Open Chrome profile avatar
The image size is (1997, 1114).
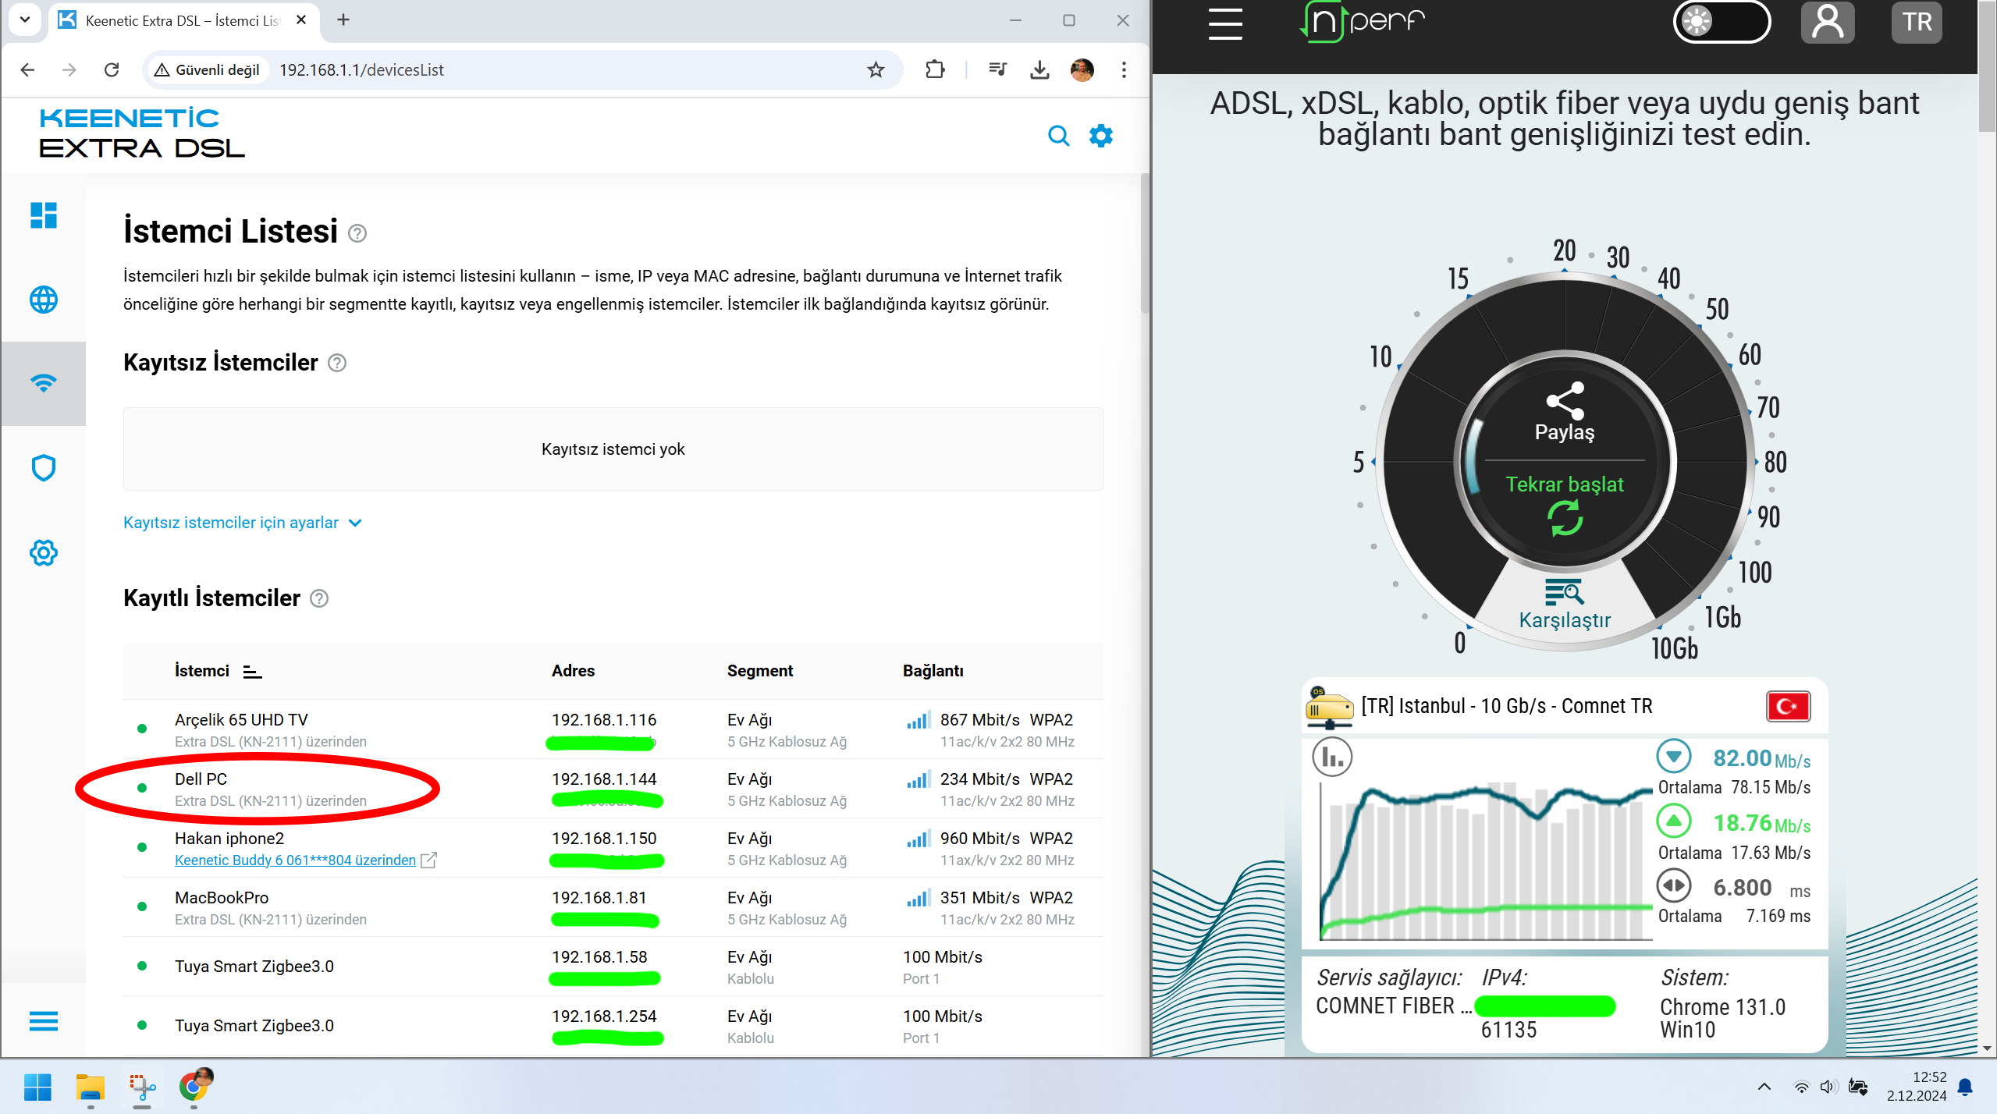pyautogui.click(x=1082, y=69)
